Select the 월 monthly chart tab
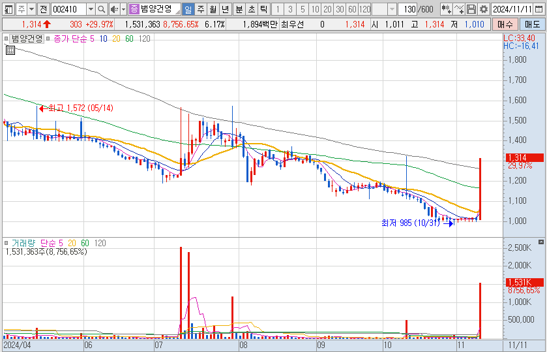Viewport: 547px width, 352px height. pyautogui.click(x=213, y=9)
